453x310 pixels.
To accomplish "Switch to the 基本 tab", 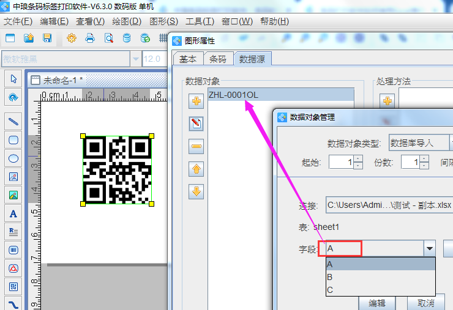I will pyautogui.click(x=188, y=59).
